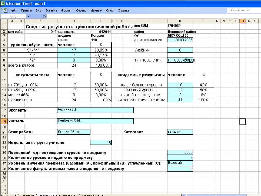Click the weekly load cell '18'
The width and height of the screenshot is (261, 196).
point(101,142)
